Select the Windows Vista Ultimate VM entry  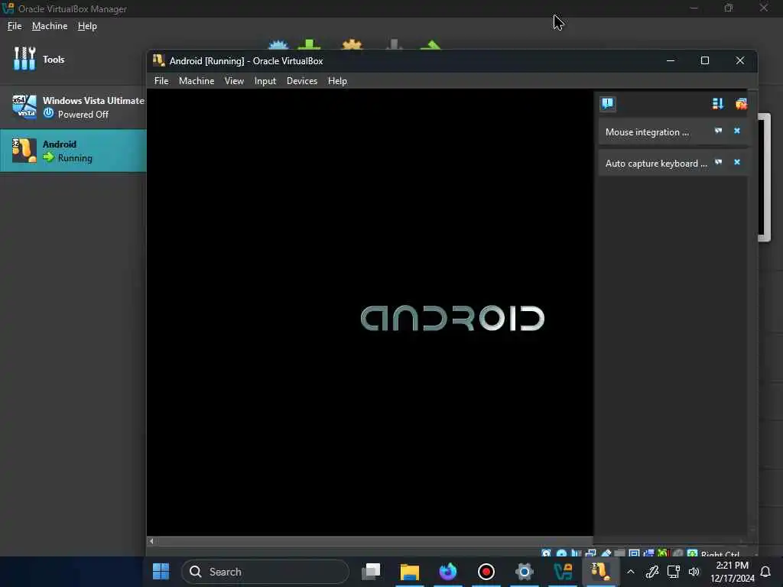(73, 107)
